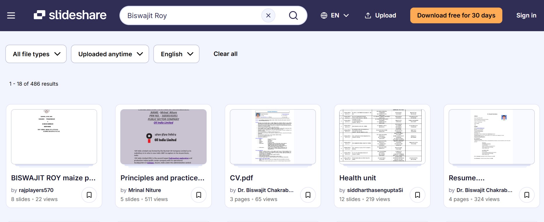This screenshot has width=544, height=222.
Task: Click the Sign in link
Action: [x=526, y=15]
